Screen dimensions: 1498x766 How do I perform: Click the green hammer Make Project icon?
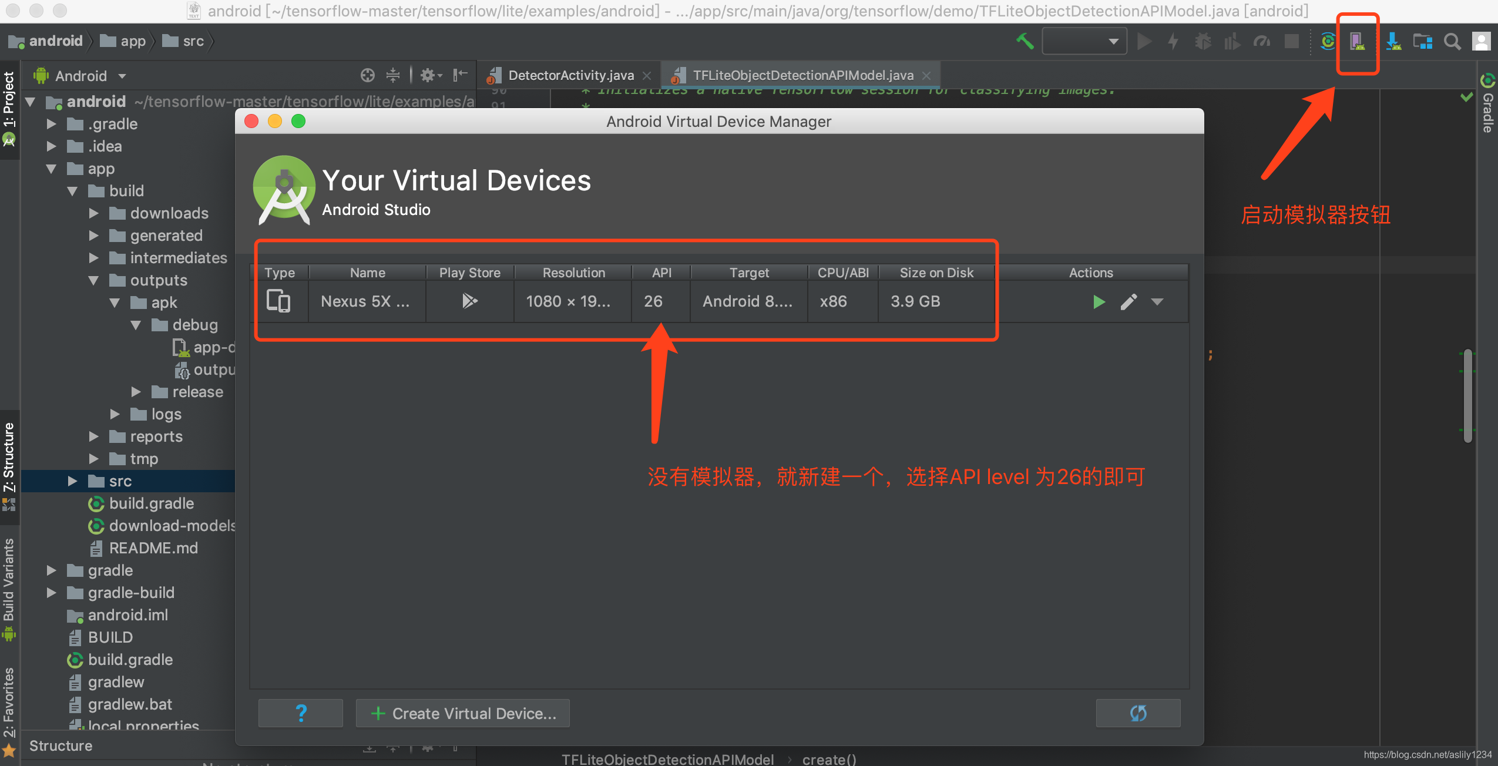click(1025, 41)
